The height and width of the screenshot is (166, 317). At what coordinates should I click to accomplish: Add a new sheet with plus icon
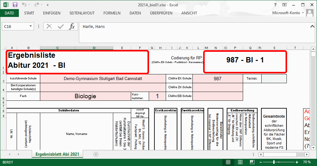point(96,154)
